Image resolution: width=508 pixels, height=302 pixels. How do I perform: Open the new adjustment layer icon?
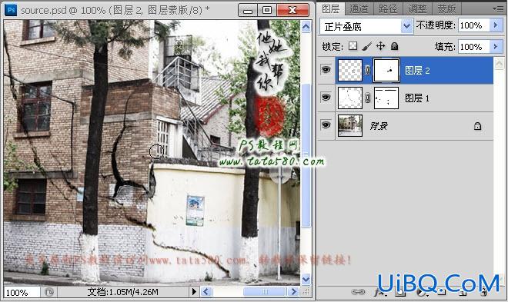click(x=421, y=292)
